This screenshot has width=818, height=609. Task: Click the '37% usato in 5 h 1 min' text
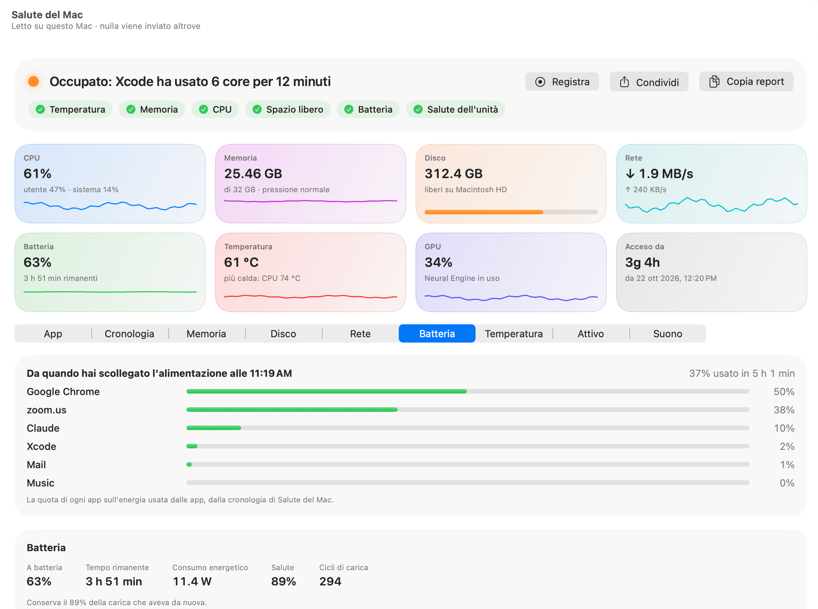(x=742, y=373)
